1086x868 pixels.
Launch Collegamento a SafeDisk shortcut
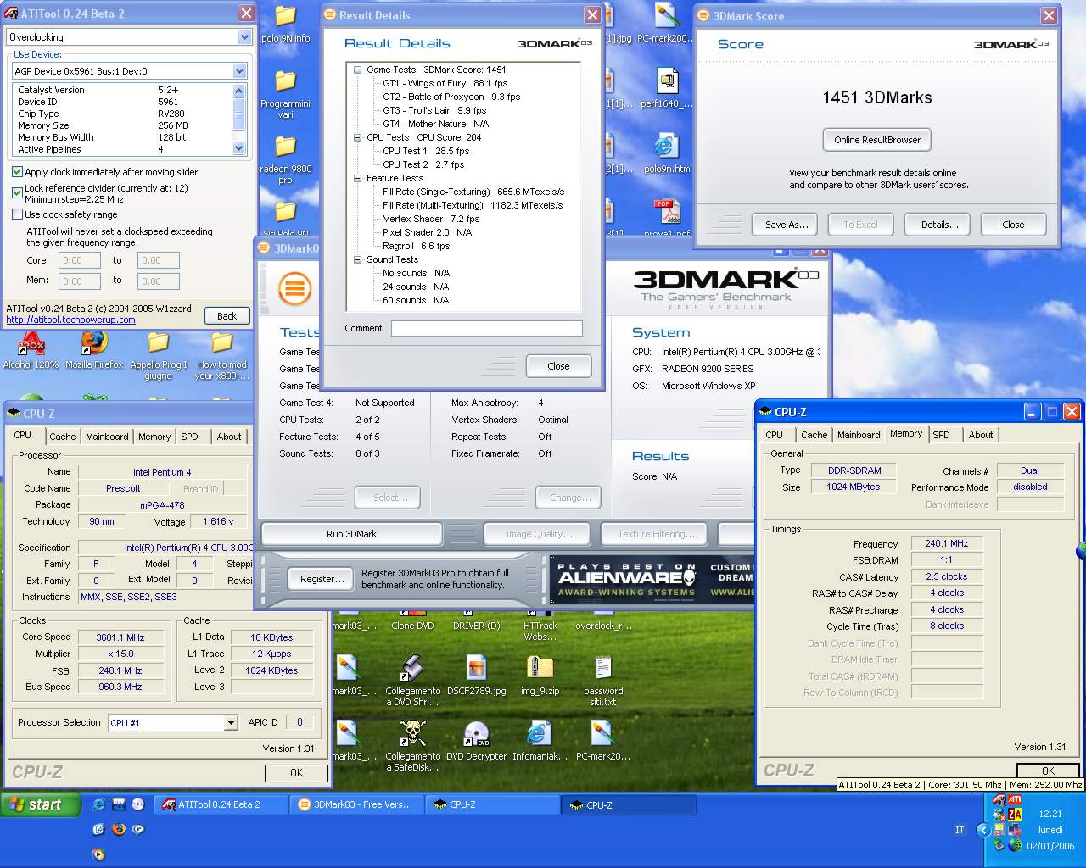pos(412,746)
